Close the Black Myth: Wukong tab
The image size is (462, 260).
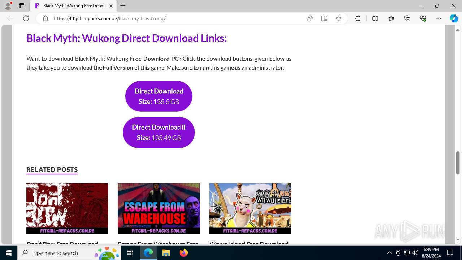(111, 6)
